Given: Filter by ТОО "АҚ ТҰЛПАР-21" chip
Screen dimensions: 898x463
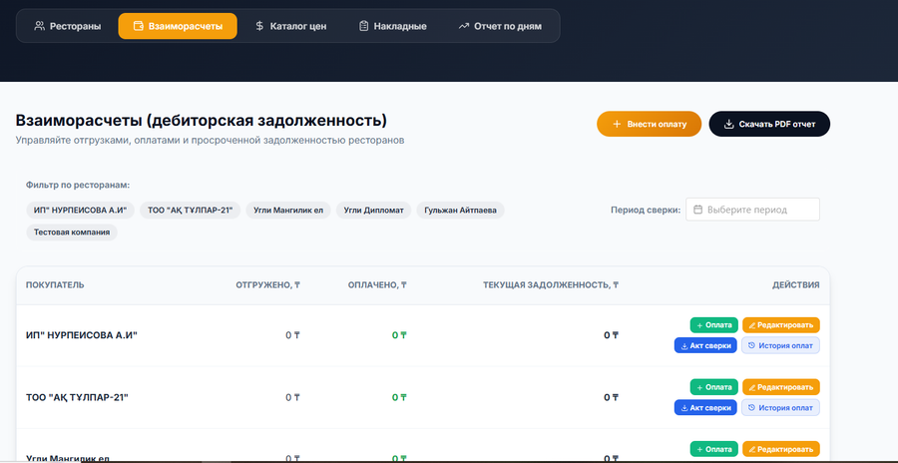Looking at the screenshot, I should pyautogui.click(x=191, y=211).
